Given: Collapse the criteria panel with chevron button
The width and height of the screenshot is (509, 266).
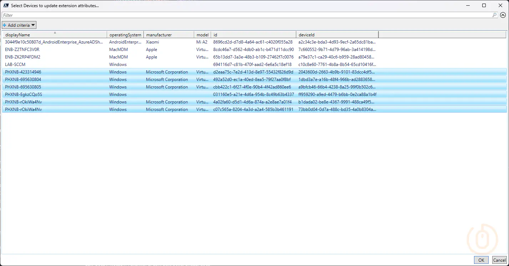Looking at the screenshot, I should [x=503, y=15].
